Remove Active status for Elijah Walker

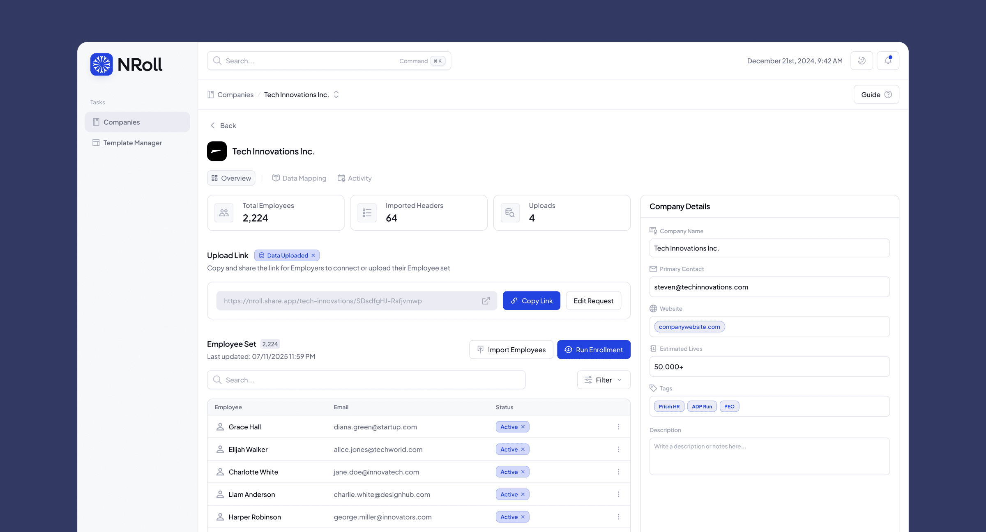[x=523, y=449]
